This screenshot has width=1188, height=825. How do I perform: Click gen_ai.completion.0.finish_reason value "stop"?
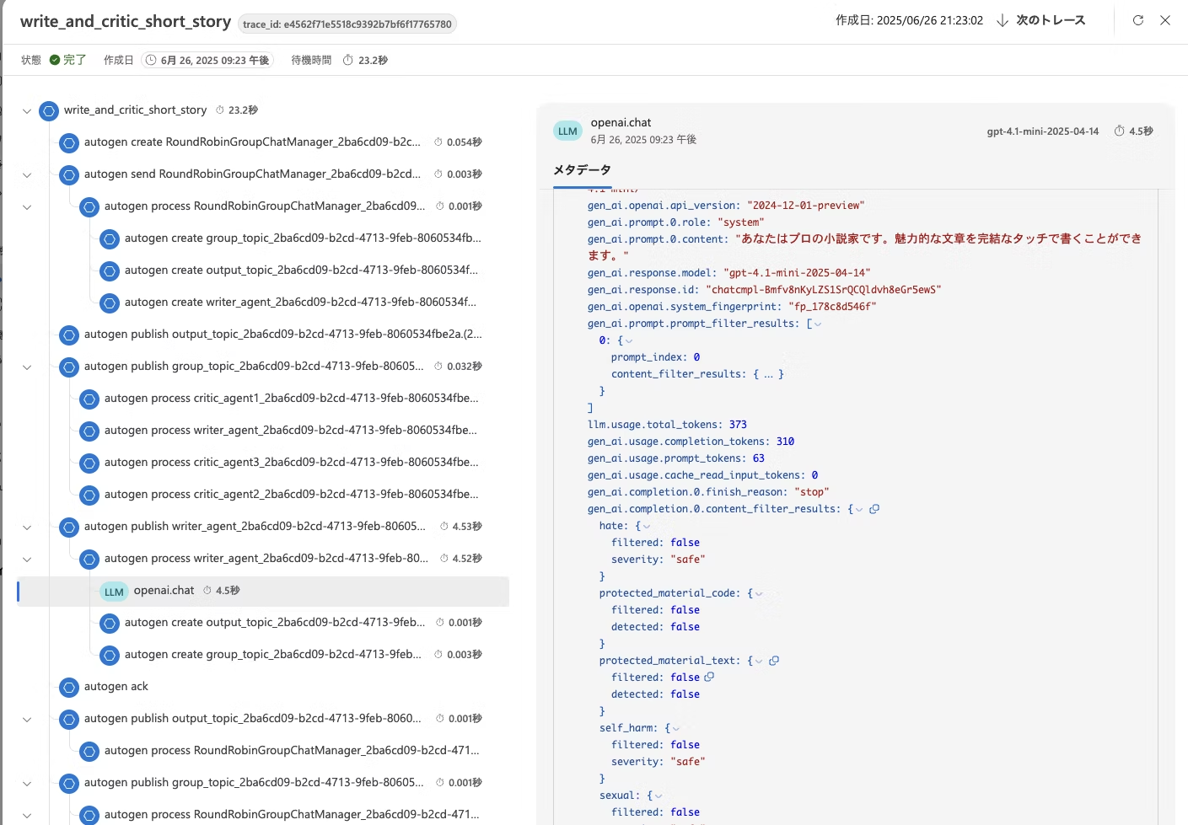[812, 492]
